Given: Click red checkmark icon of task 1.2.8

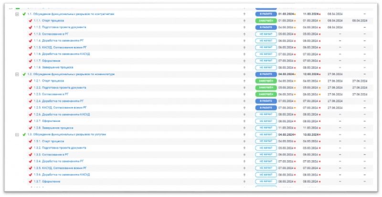Looking at the screenshot, I should pos(31,128).
